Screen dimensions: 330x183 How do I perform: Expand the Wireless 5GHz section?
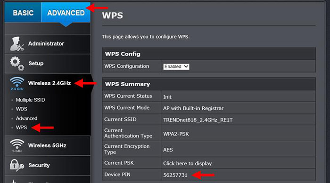pyautogui.click(x=48, y=145)
